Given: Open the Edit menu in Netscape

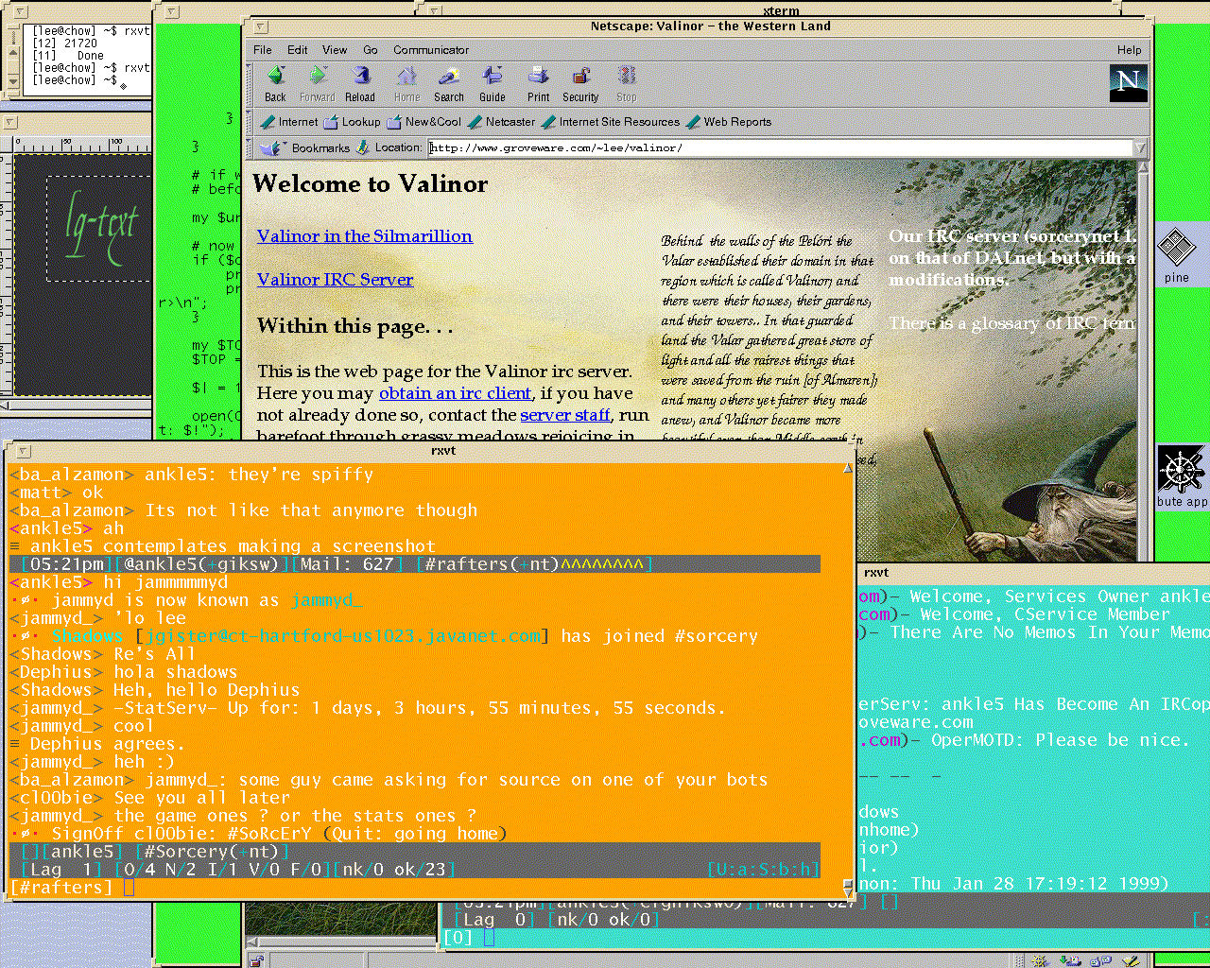Looking at the screenshot, I should point(298,50).
